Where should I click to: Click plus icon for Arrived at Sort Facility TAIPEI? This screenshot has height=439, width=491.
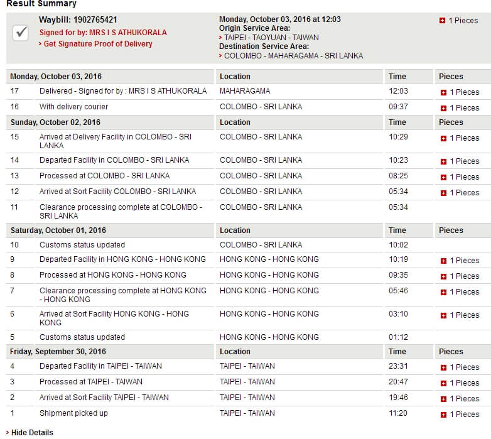[443, 399]
